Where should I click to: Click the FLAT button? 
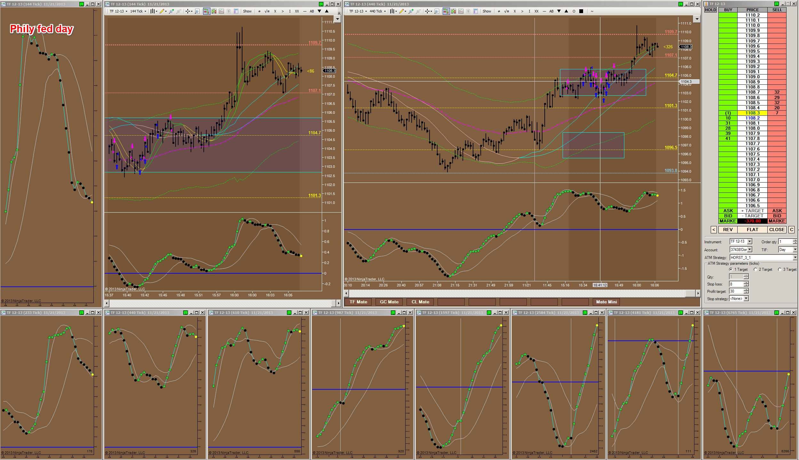tap(752, 230)
